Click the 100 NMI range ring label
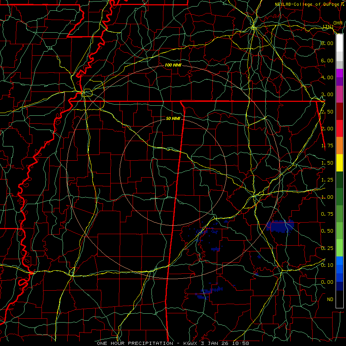Viewport: 346px width, 346px height. pyautogui.click(x=173, y=65)
